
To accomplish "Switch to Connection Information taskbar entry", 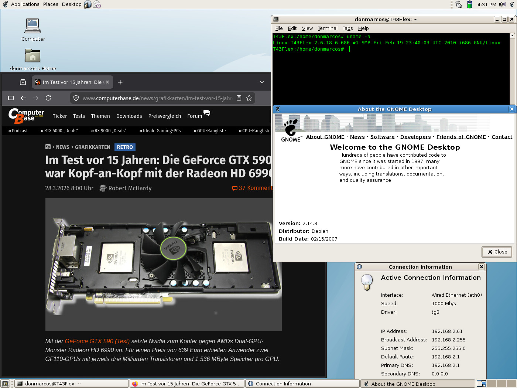I will click(x=302, y=384).
